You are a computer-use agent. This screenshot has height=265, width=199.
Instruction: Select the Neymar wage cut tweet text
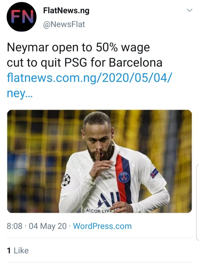(84, 55)
